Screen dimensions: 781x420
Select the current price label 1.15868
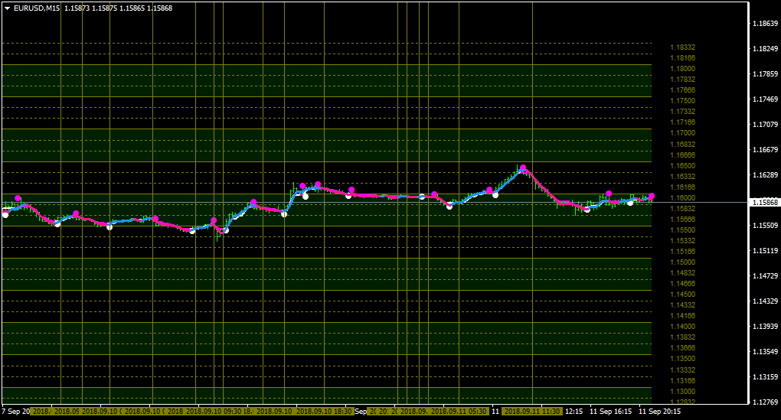pyautogui.click(x=765, y=203)
